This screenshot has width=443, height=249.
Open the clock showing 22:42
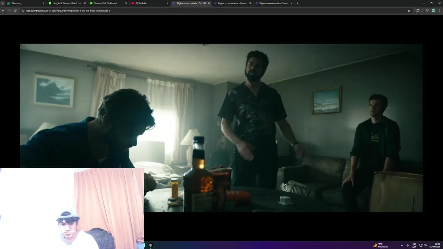435,245
